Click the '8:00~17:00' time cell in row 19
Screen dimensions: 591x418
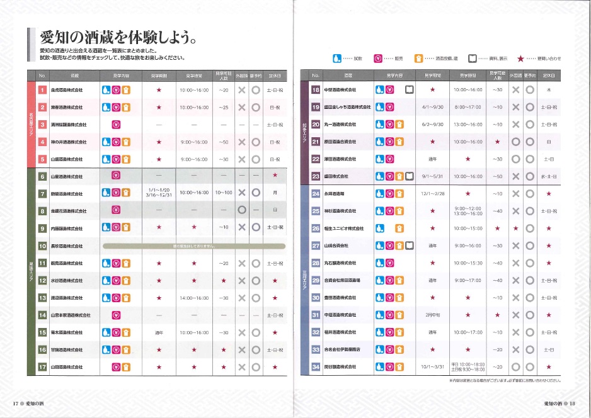point(468,107)
